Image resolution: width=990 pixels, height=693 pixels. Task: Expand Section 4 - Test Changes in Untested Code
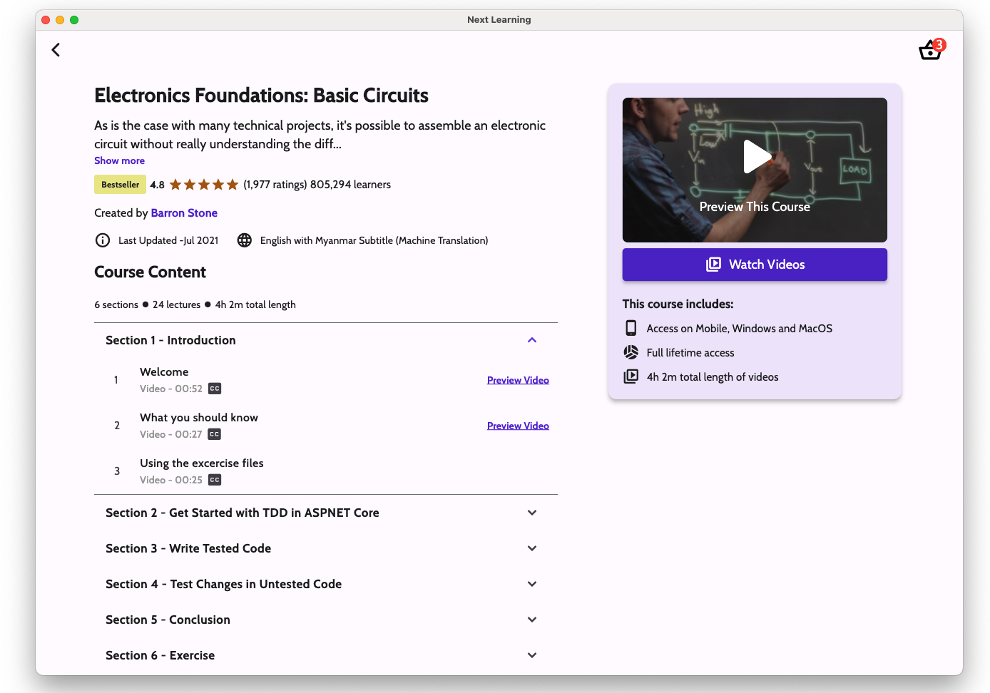tap(531, 584)
